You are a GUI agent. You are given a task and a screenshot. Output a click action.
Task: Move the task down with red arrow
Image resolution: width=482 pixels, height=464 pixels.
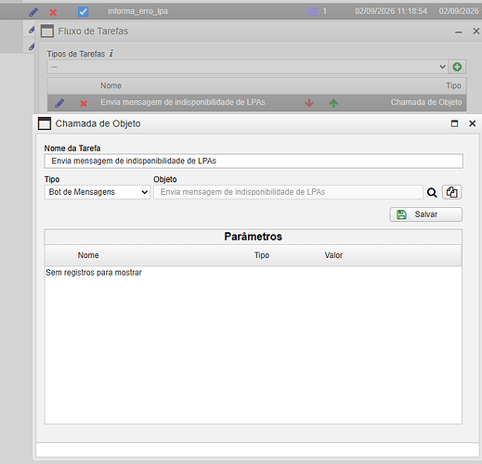pos(309,103)
